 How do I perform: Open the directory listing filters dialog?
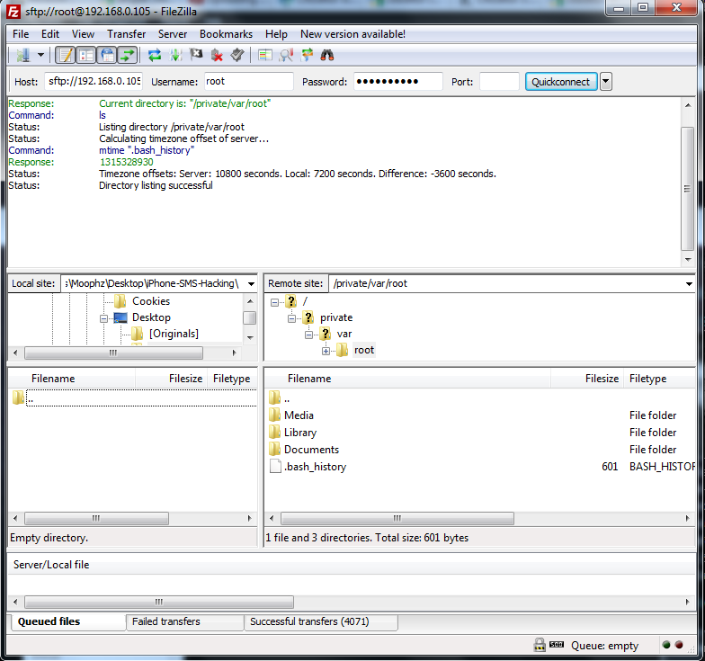pyautogui.click(x=264, y=56)
